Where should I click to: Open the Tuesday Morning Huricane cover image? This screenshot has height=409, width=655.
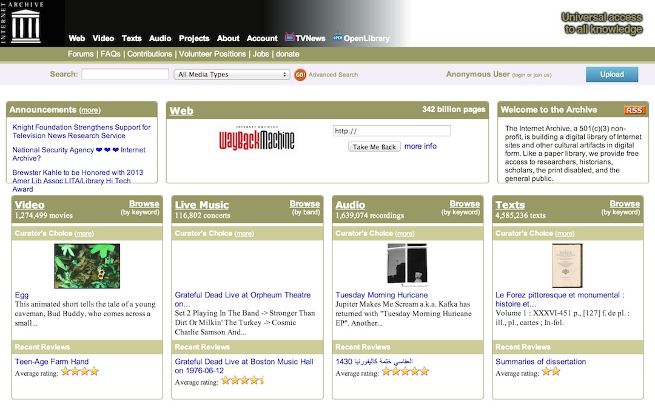[408, 265]
